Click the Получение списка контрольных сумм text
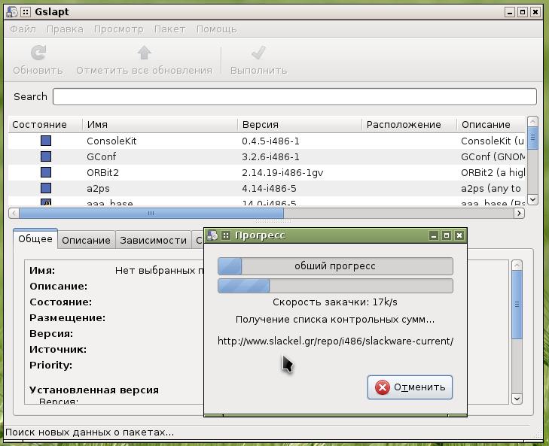The image size is (549, 446). (x=335, y=320)
